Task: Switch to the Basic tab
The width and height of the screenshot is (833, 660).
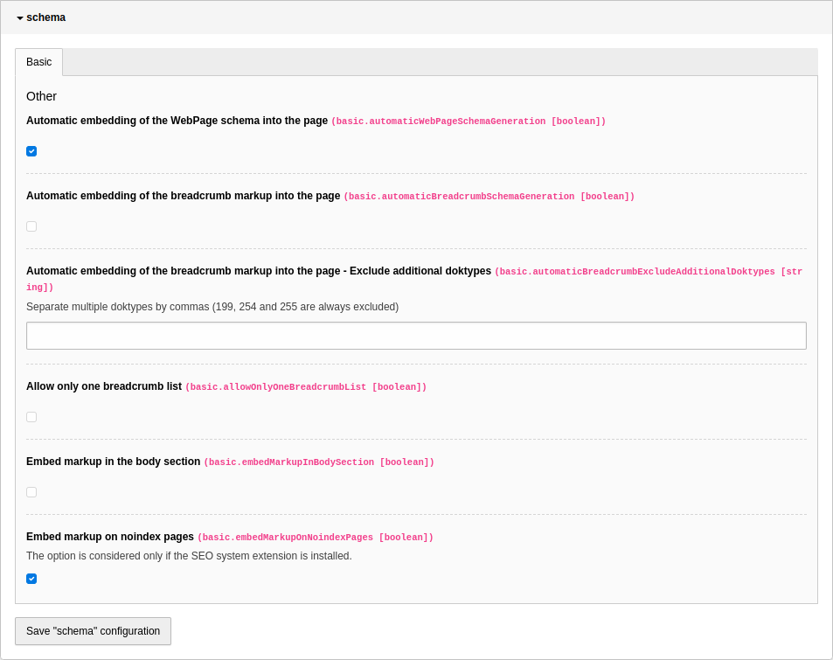Action: 38,62
